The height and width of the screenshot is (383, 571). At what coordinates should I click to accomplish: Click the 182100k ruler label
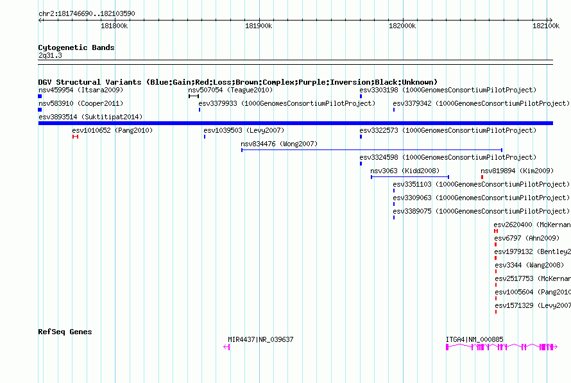tap(546, 26)
